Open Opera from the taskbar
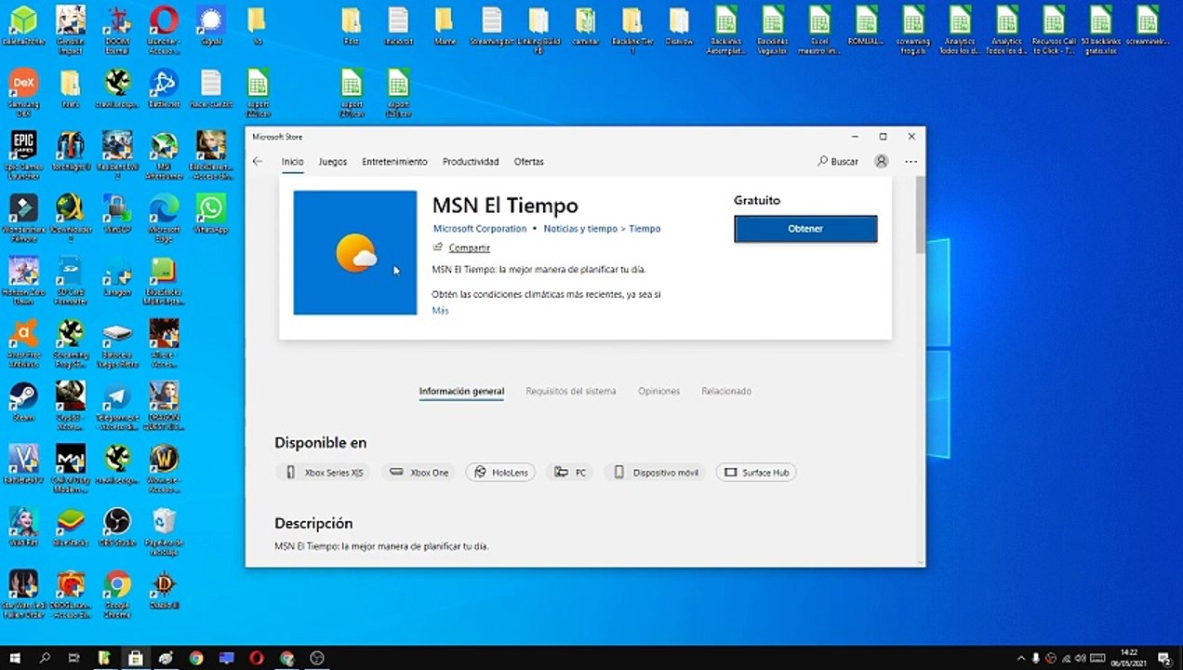 [257, 658]
